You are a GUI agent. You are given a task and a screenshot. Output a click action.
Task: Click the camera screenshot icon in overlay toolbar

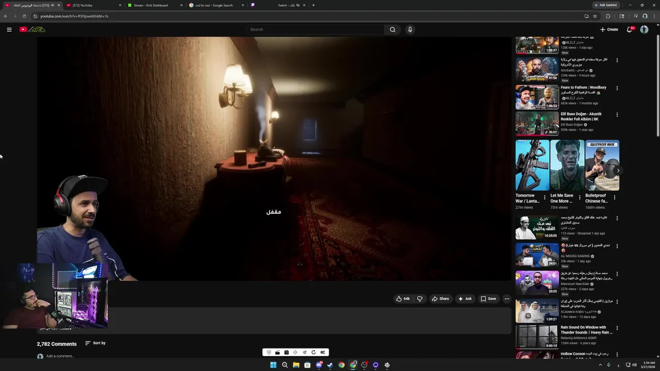click(x=287, y=352)
